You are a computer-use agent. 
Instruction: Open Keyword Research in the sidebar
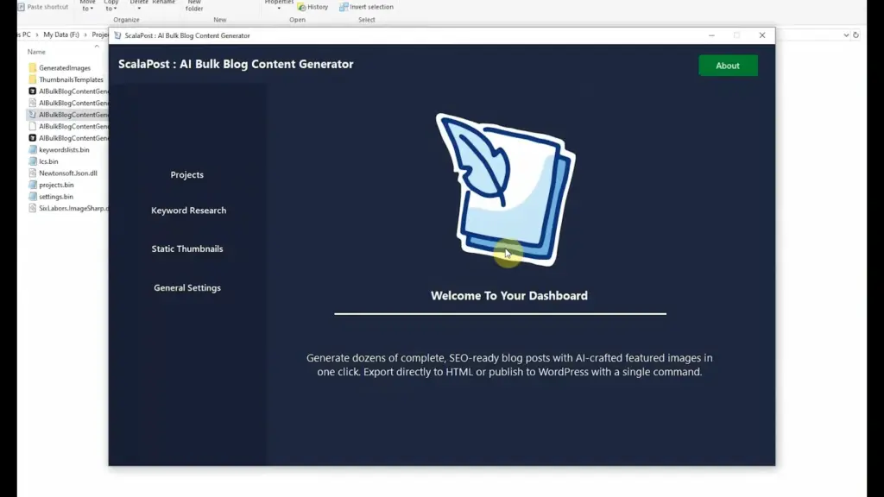tap(188, 210)
